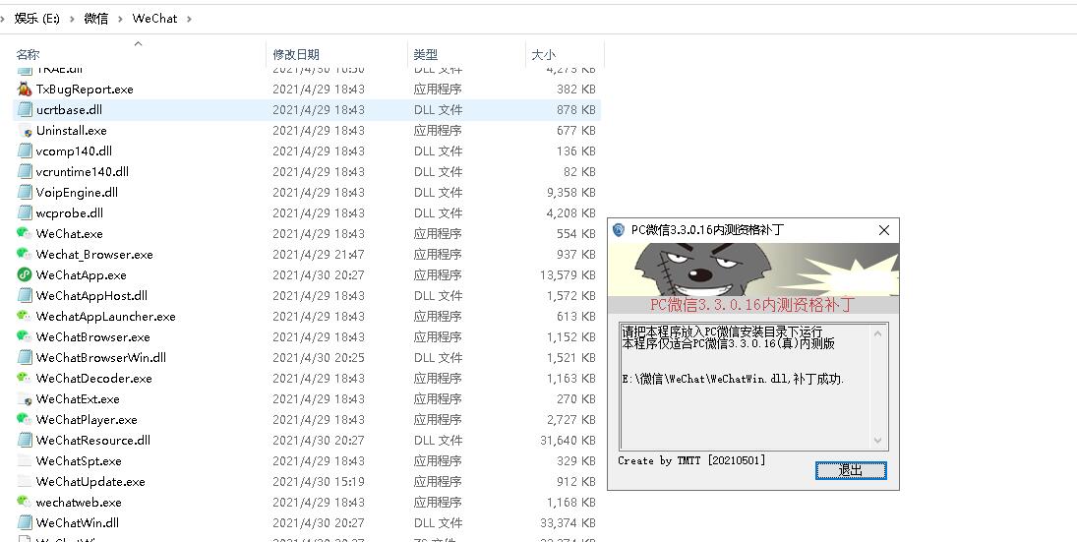Select file name VoipEngine.dll
This screenshot has width=1077, height=542.
pos(77,193)
